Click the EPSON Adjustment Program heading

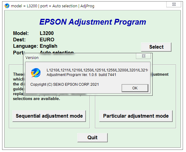[x=93, y=22]
